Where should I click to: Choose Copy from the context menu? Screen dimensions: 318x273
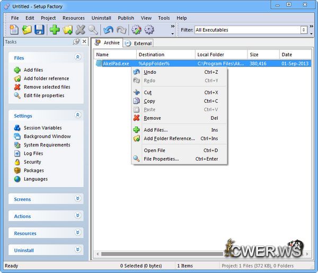click(x=149, y=101)
